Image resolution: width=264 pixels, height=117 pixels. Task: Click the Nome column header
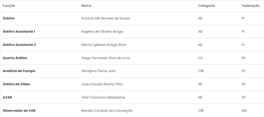click(x=86, y=6)
